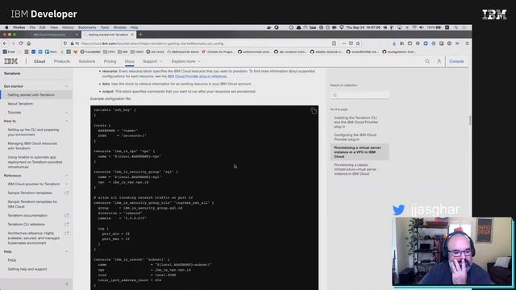
Task: Open the Firefox History menu
Action: click(68, 27)
